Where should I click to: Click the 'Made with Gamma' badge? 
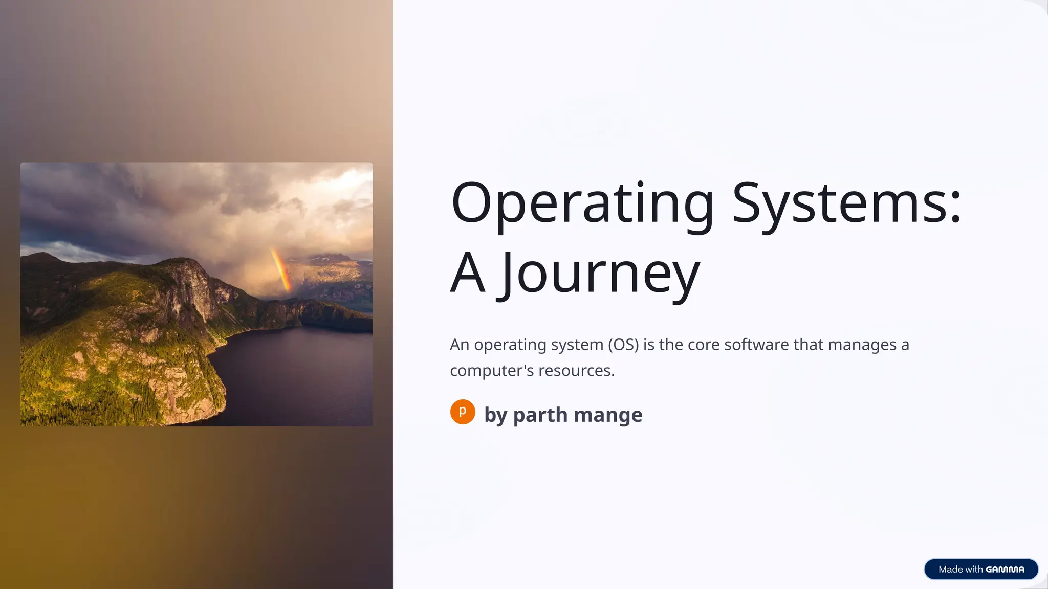(980, 569)
